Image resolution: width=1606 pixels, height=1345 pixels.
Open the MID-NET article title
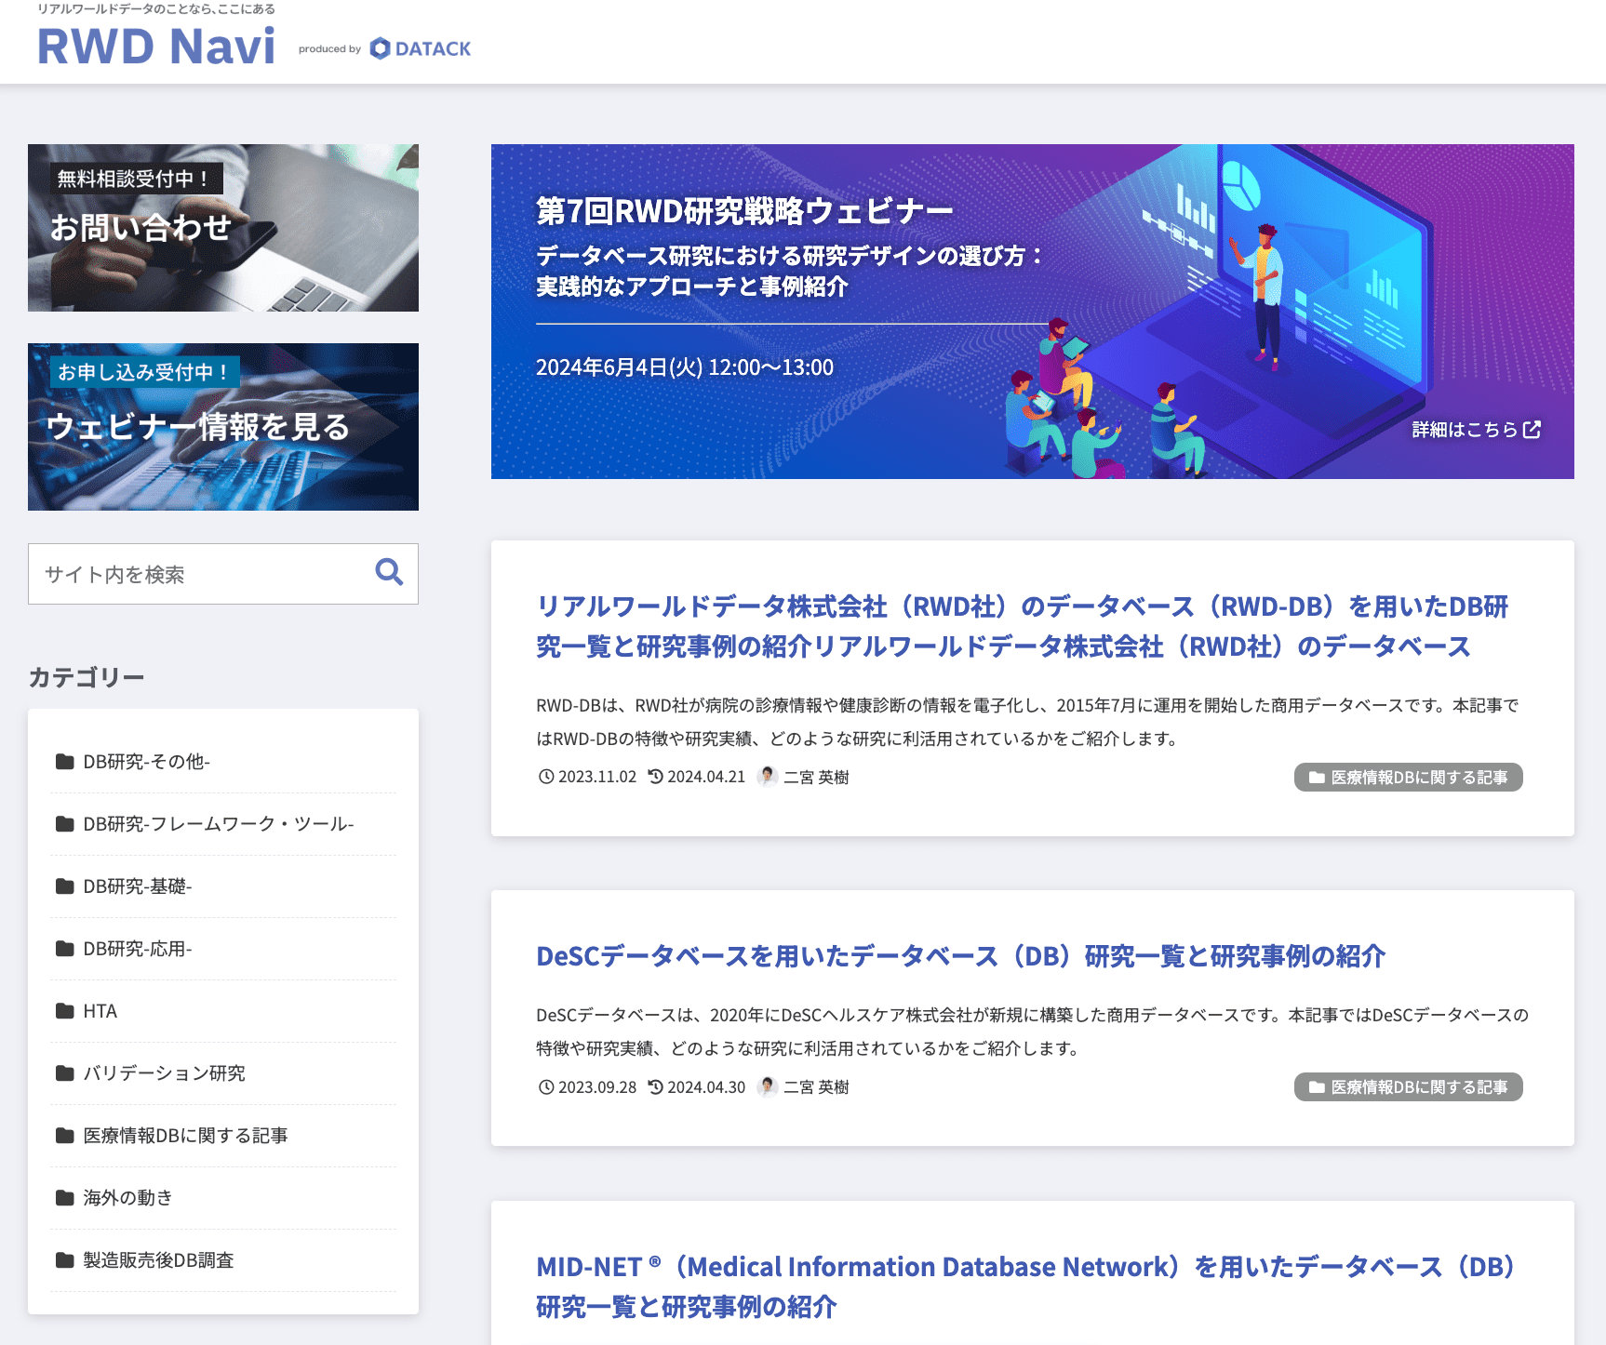(1026, 1286)
